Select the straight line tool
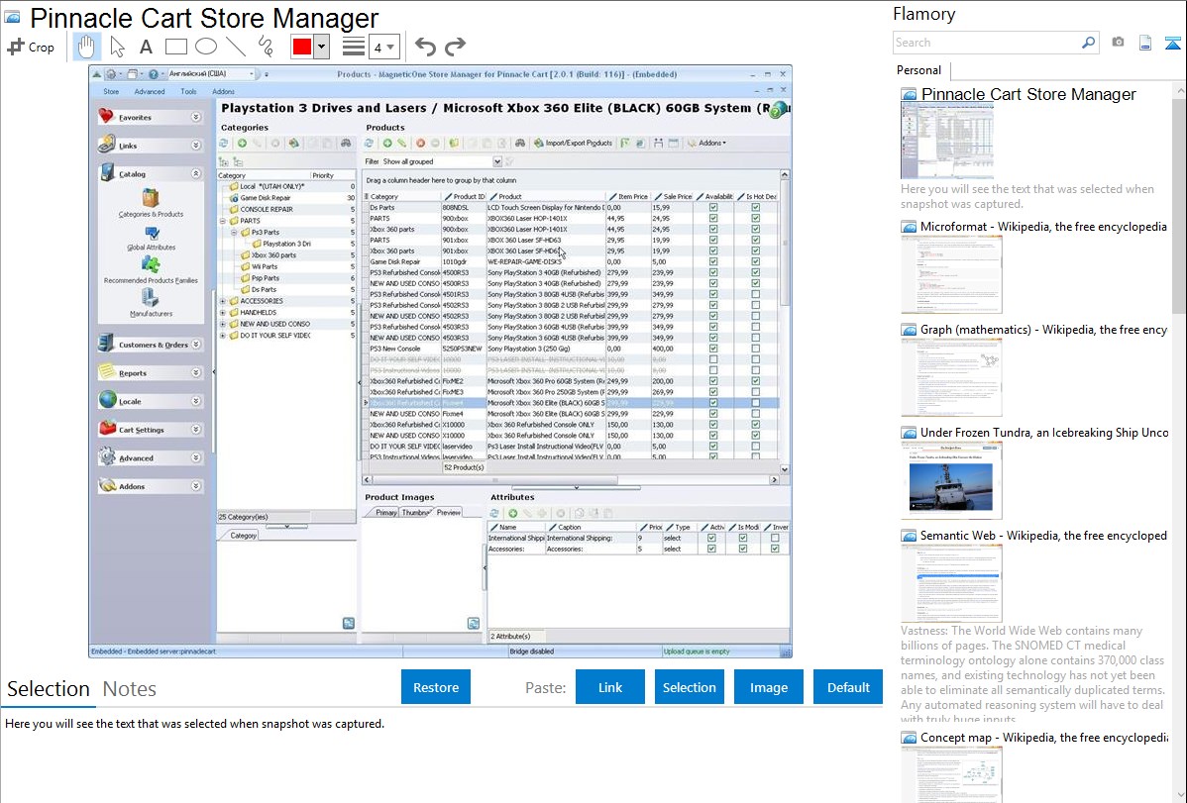 (236, 47)
